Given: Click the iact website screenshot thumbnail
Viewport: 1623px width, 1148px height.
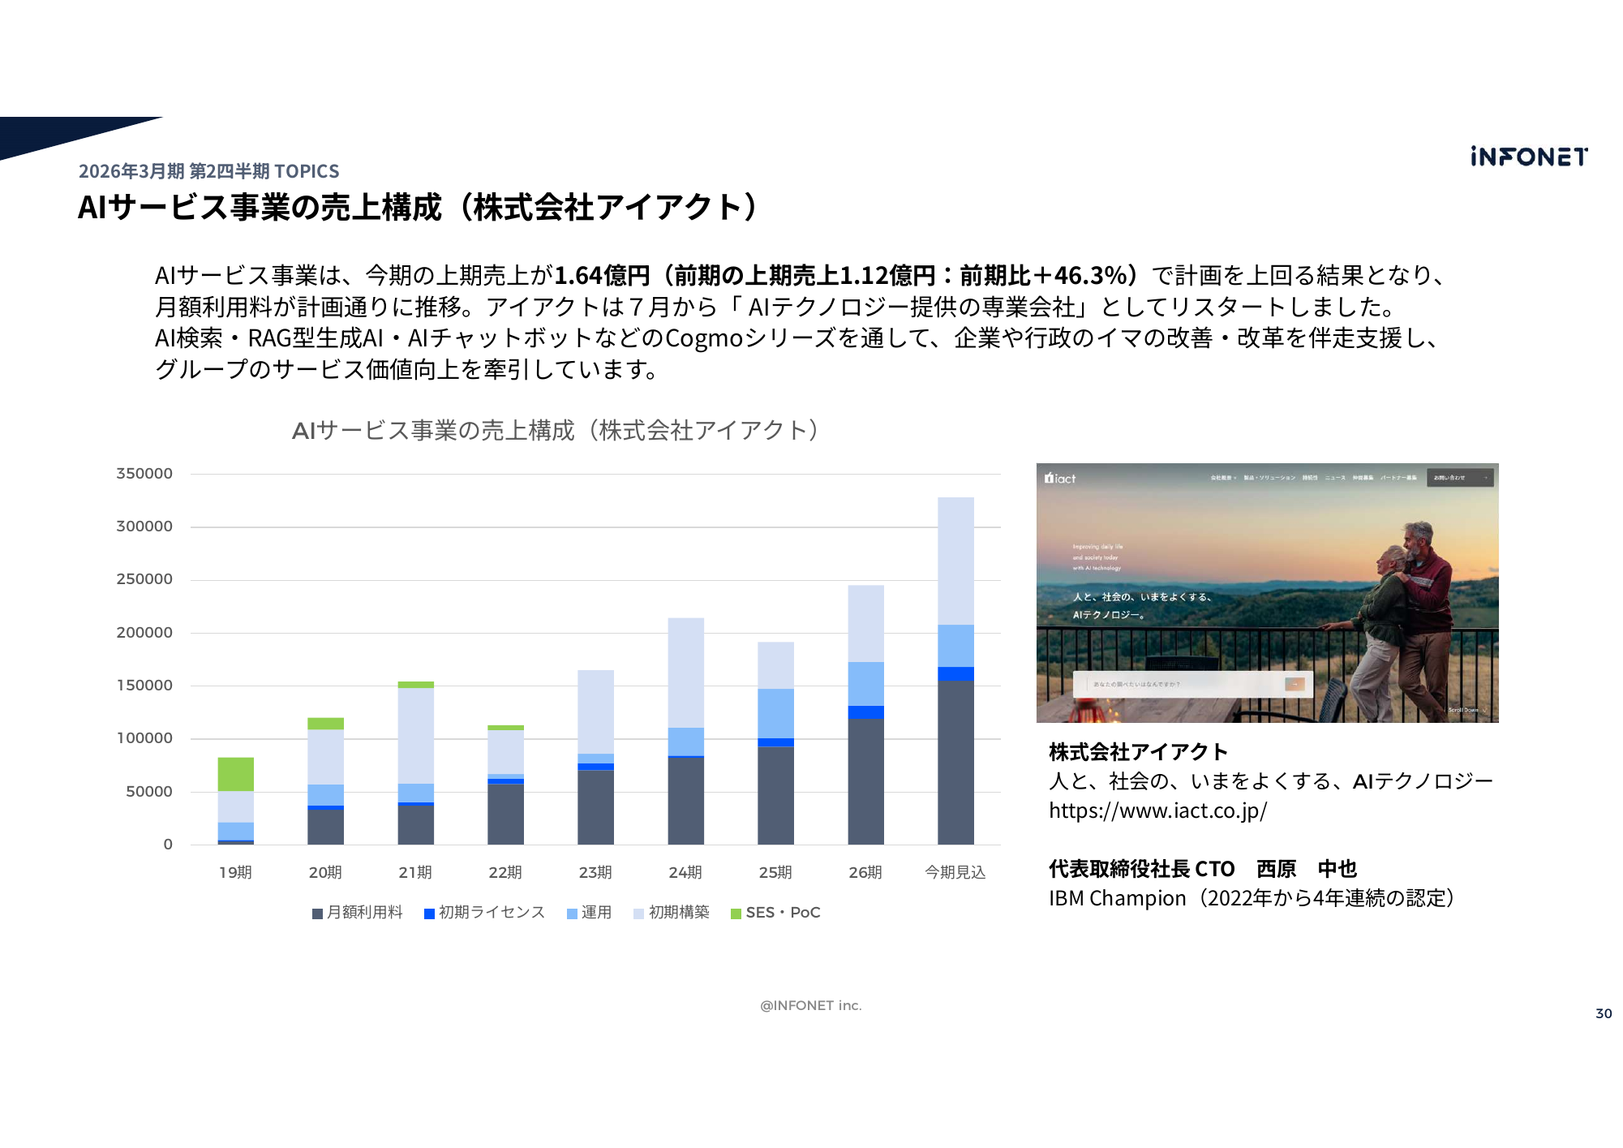Looking at the screenshot, I should click(1267, 592).
